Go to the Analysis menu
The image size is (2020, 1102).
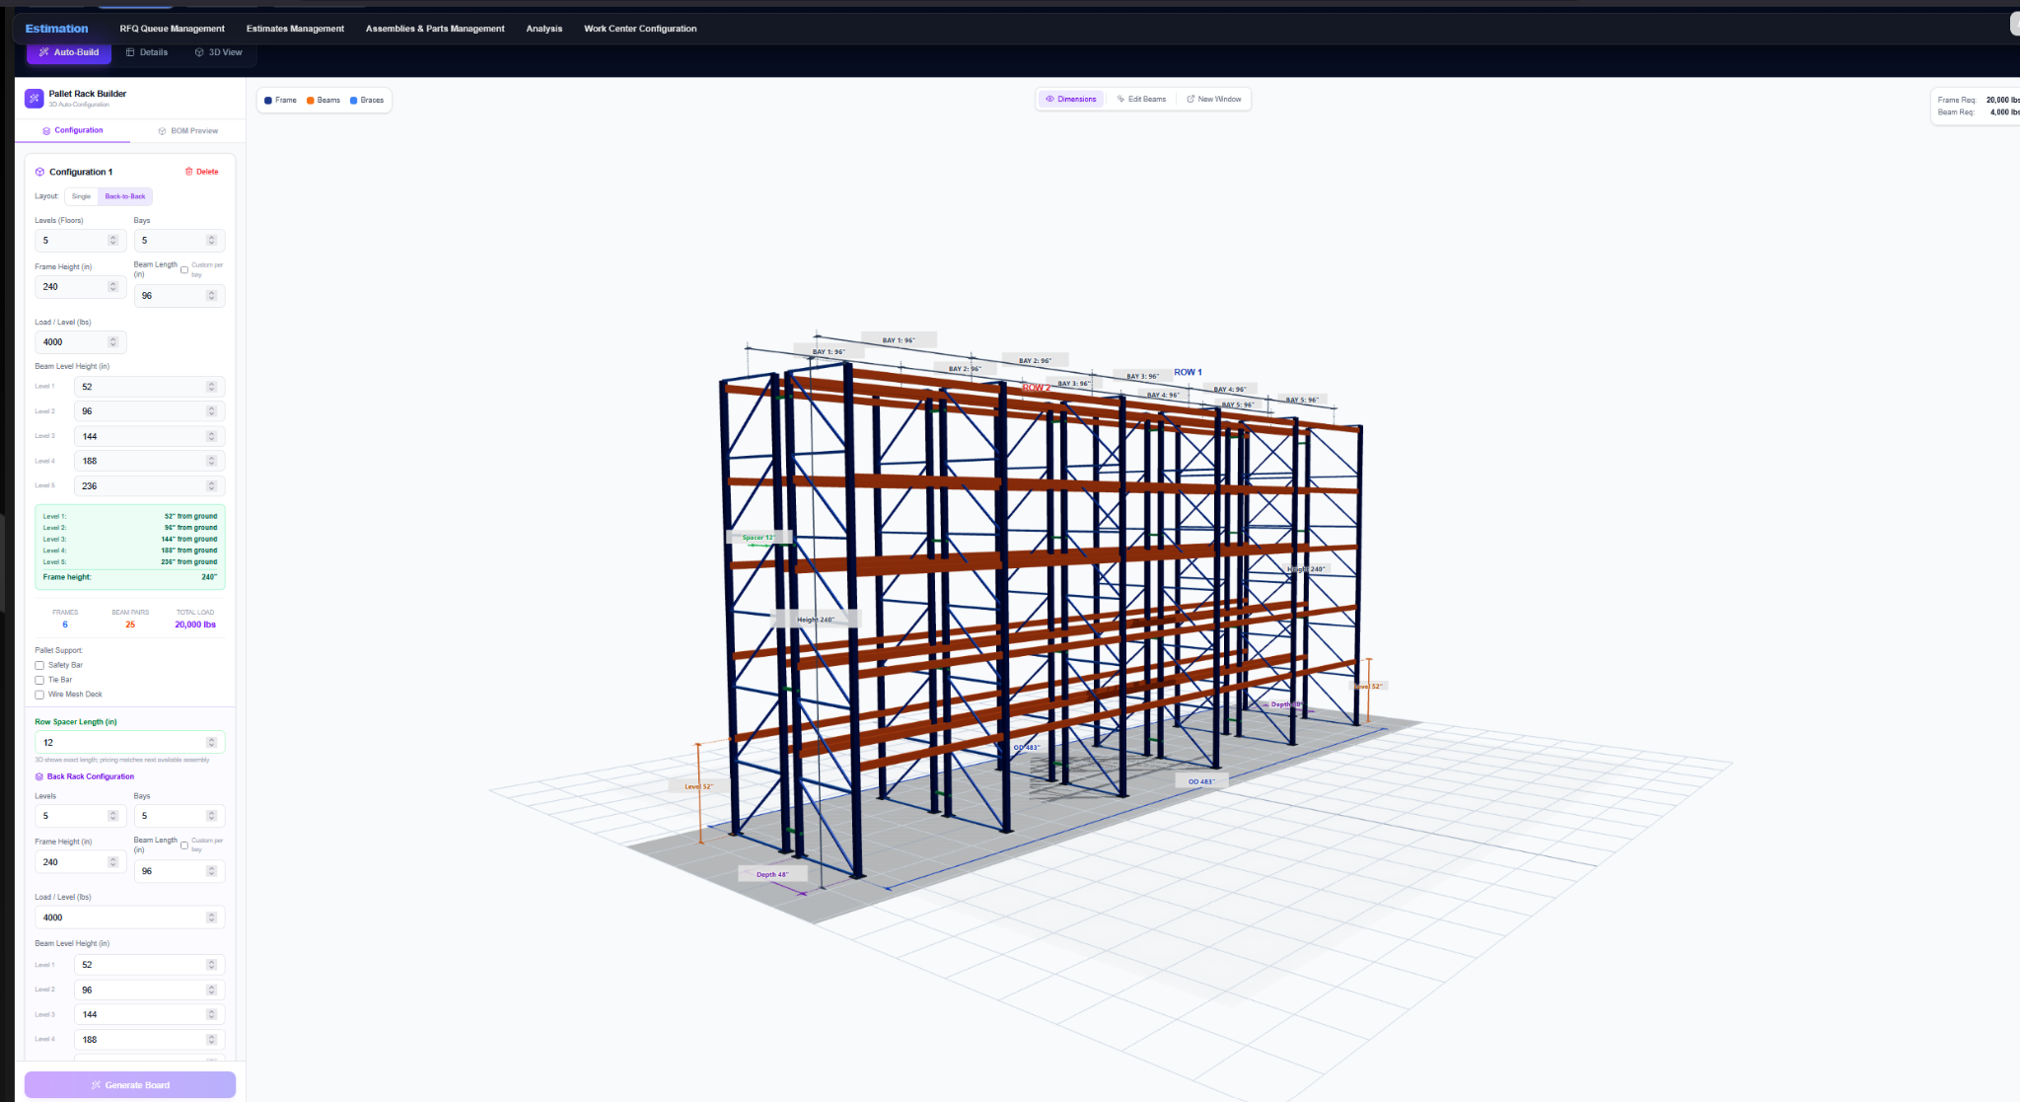(544, 29)
